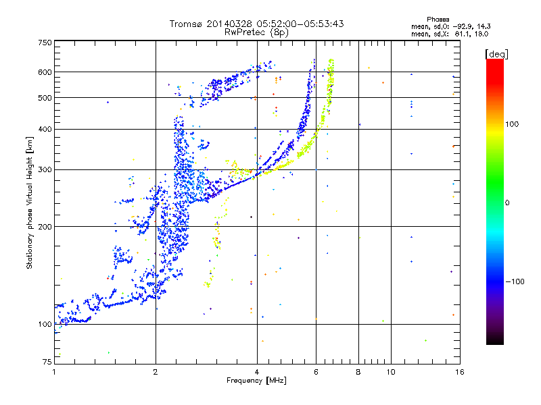Click the '4' frequency axis tick label
This screenshot has height=405, width=541.
[257, 372]
